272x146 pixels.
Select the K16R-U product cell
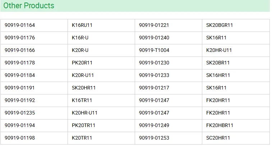click(x=80, y=38)
